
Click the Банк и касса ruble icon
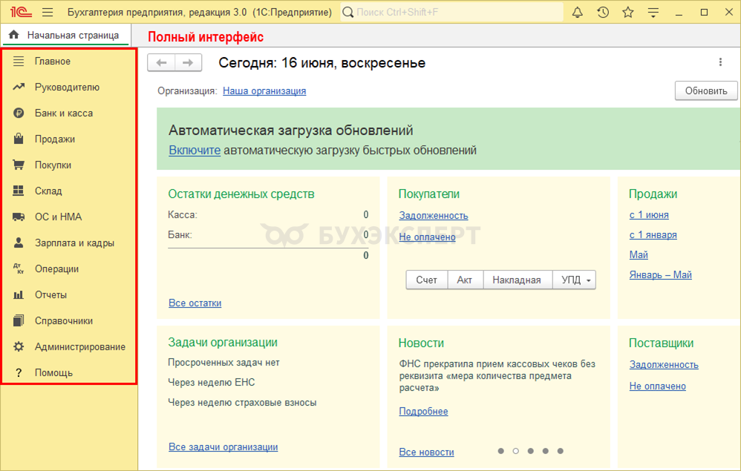coord(19,113)
